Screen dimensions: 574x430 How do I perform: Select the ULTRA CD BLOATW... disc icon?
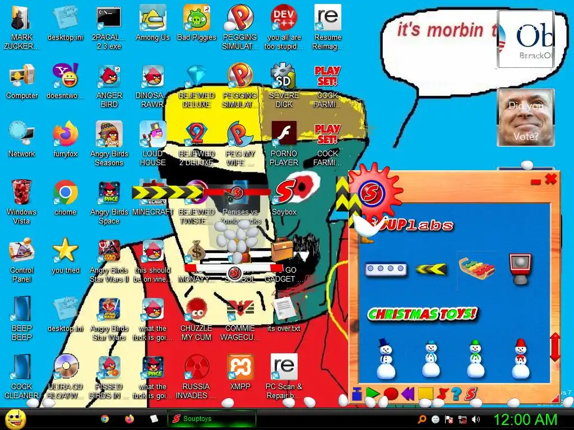tap(66, 377)
